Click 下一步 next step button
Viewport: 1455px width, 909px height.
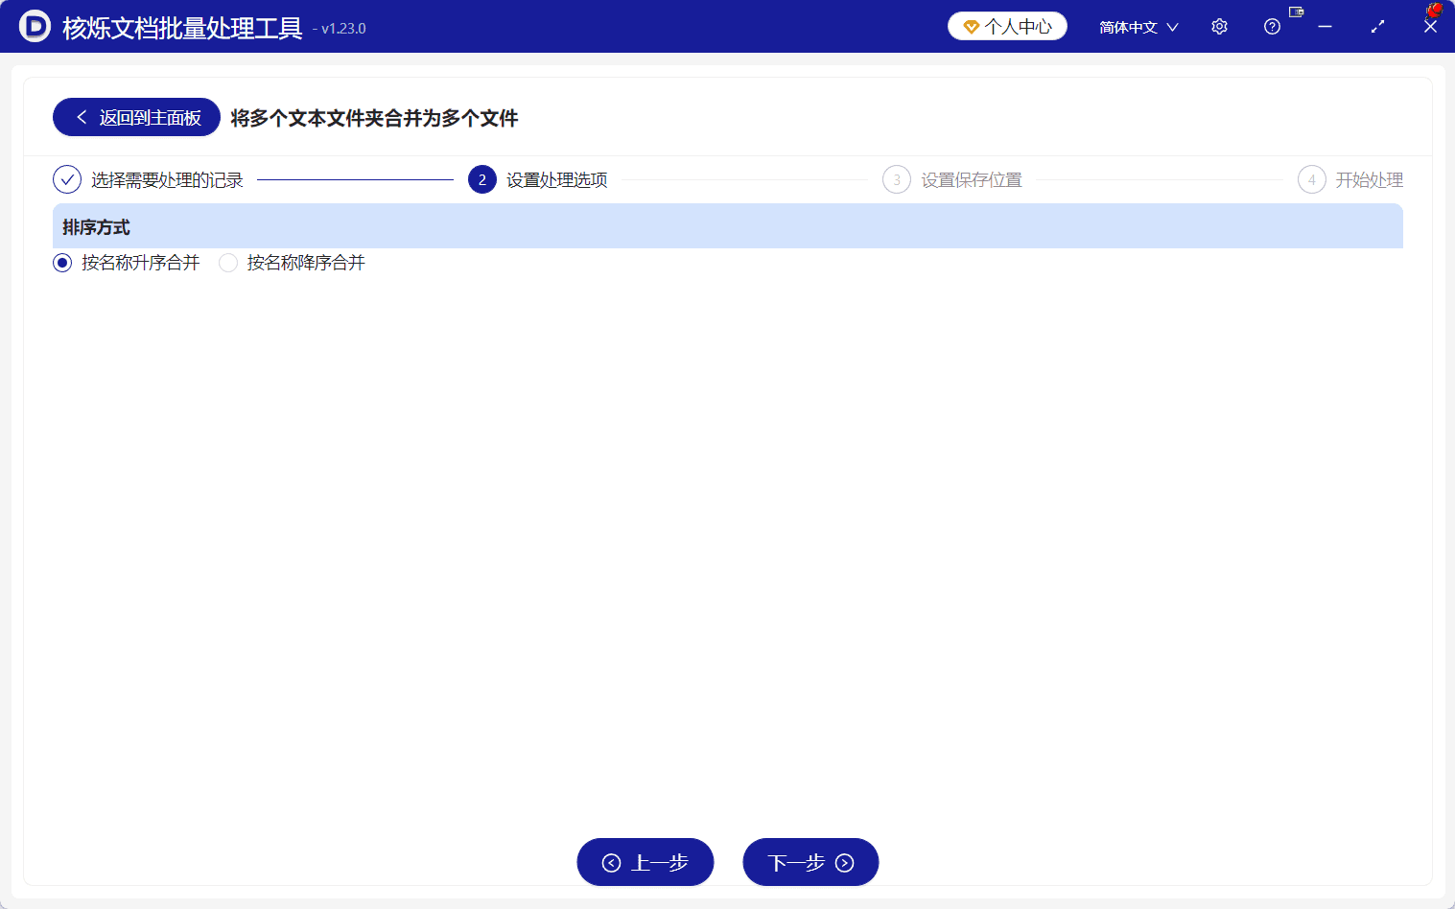(810, 862)
